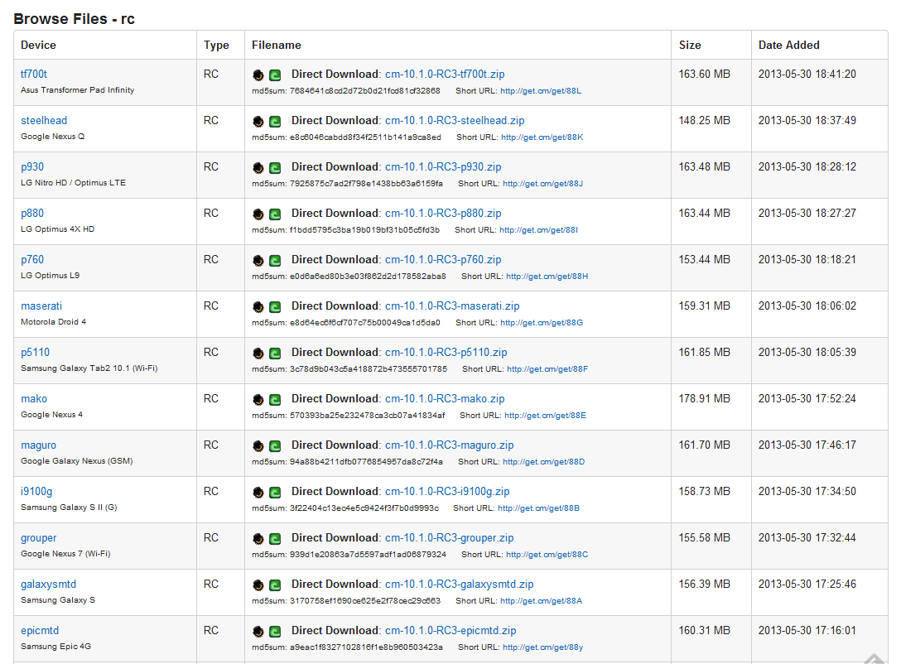Image resolution: width=901 pixels, height=664 pixels.
Task: Click the Date Added column header
Action: tap(789, 45)
